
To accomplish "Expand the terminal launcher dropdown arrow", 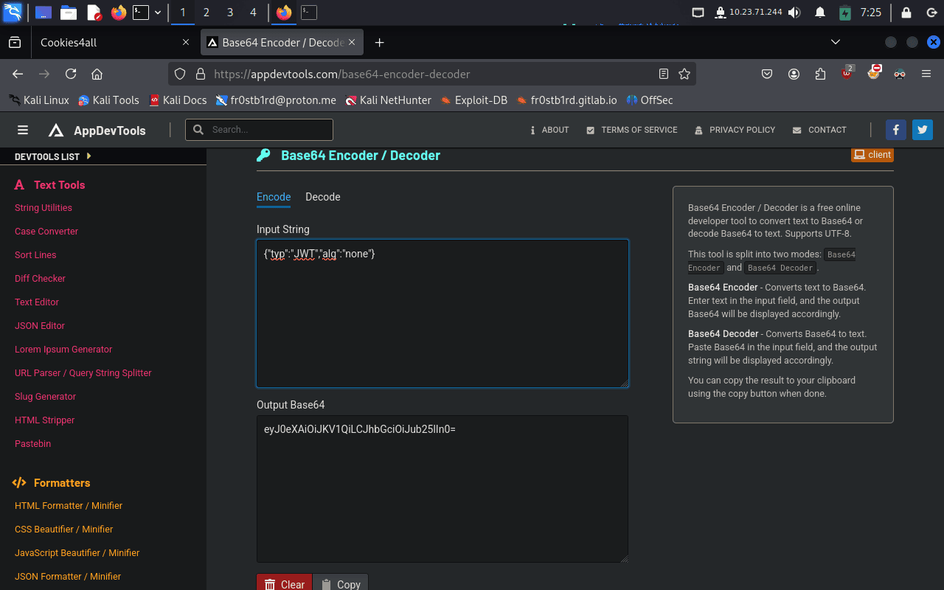I will point(158,13).
